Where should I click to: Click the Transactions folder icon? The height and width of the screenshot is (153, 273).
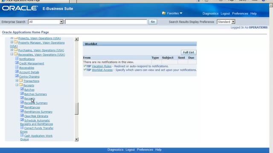tap(21, 80)
